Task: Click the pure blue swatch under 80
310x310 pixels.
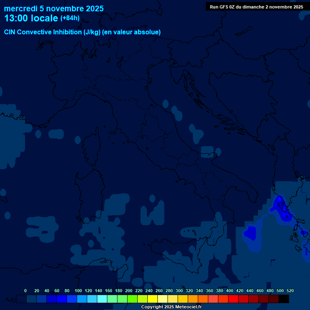Action: (x=62, y=299)
